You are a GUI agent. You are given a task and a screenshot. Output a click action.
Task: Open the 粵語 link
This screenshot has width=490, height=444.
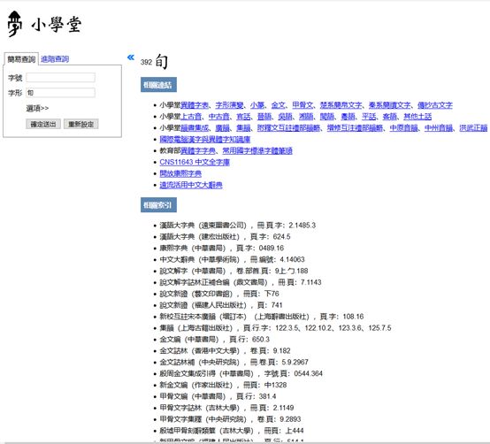(348, 117)
